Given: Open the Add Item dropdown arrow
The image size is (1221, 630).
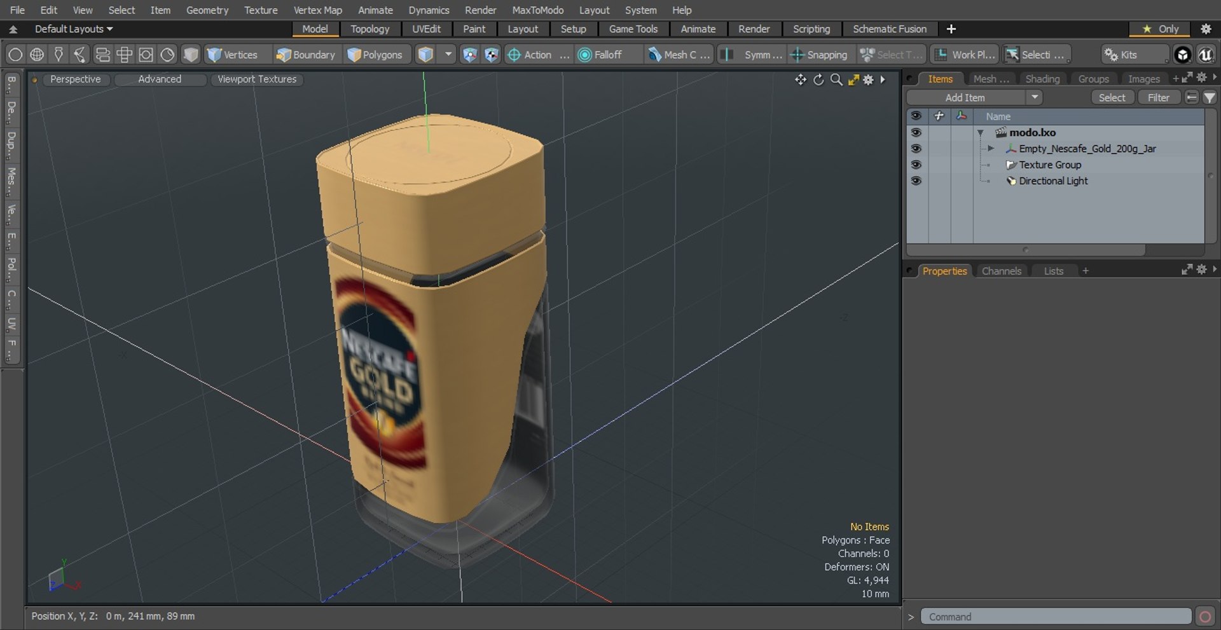Looking at the screenshot, I should [x=1035, y=97].
